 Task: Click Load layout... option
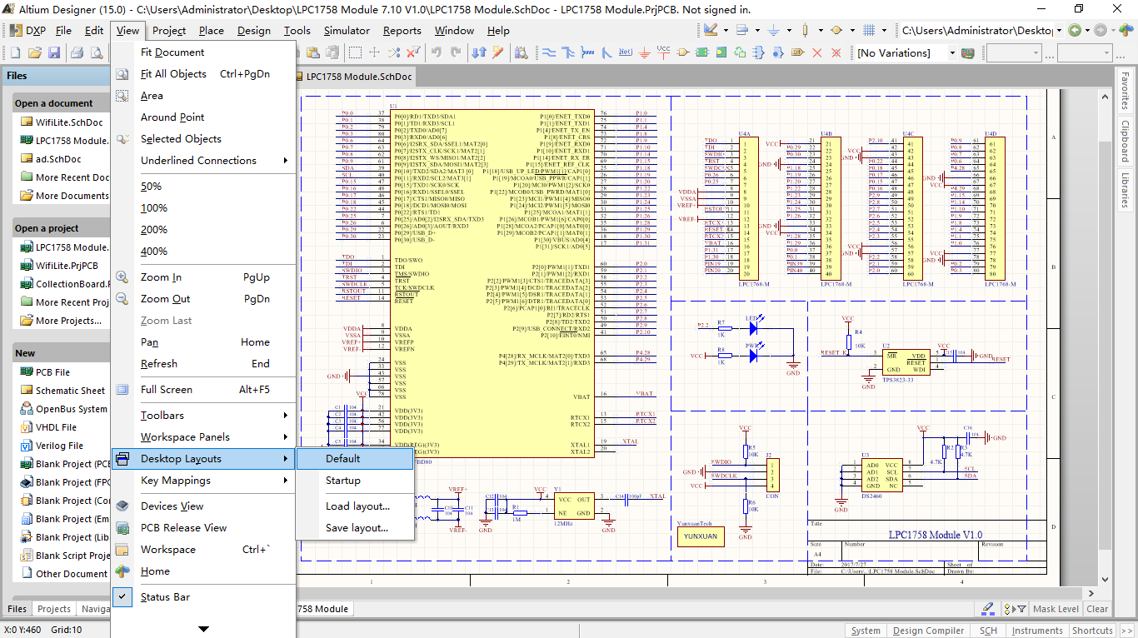355,506
